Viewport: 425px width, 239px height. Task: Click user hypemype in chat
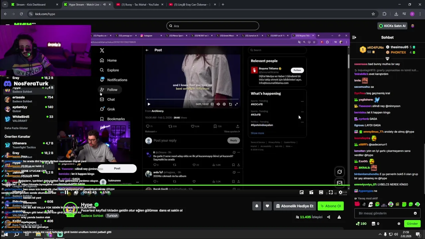(x=366, y=191)
